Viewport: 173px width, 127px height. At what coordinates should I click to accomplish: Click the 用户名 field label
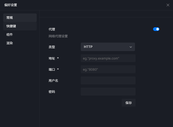53,81
